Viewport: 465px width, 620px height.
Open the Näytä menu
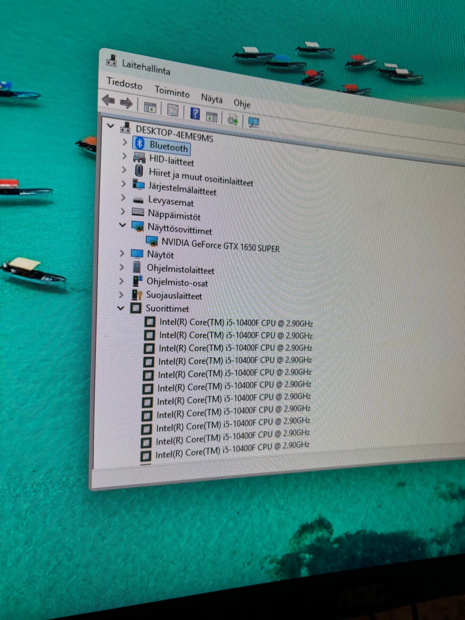(x=212, y=99)
